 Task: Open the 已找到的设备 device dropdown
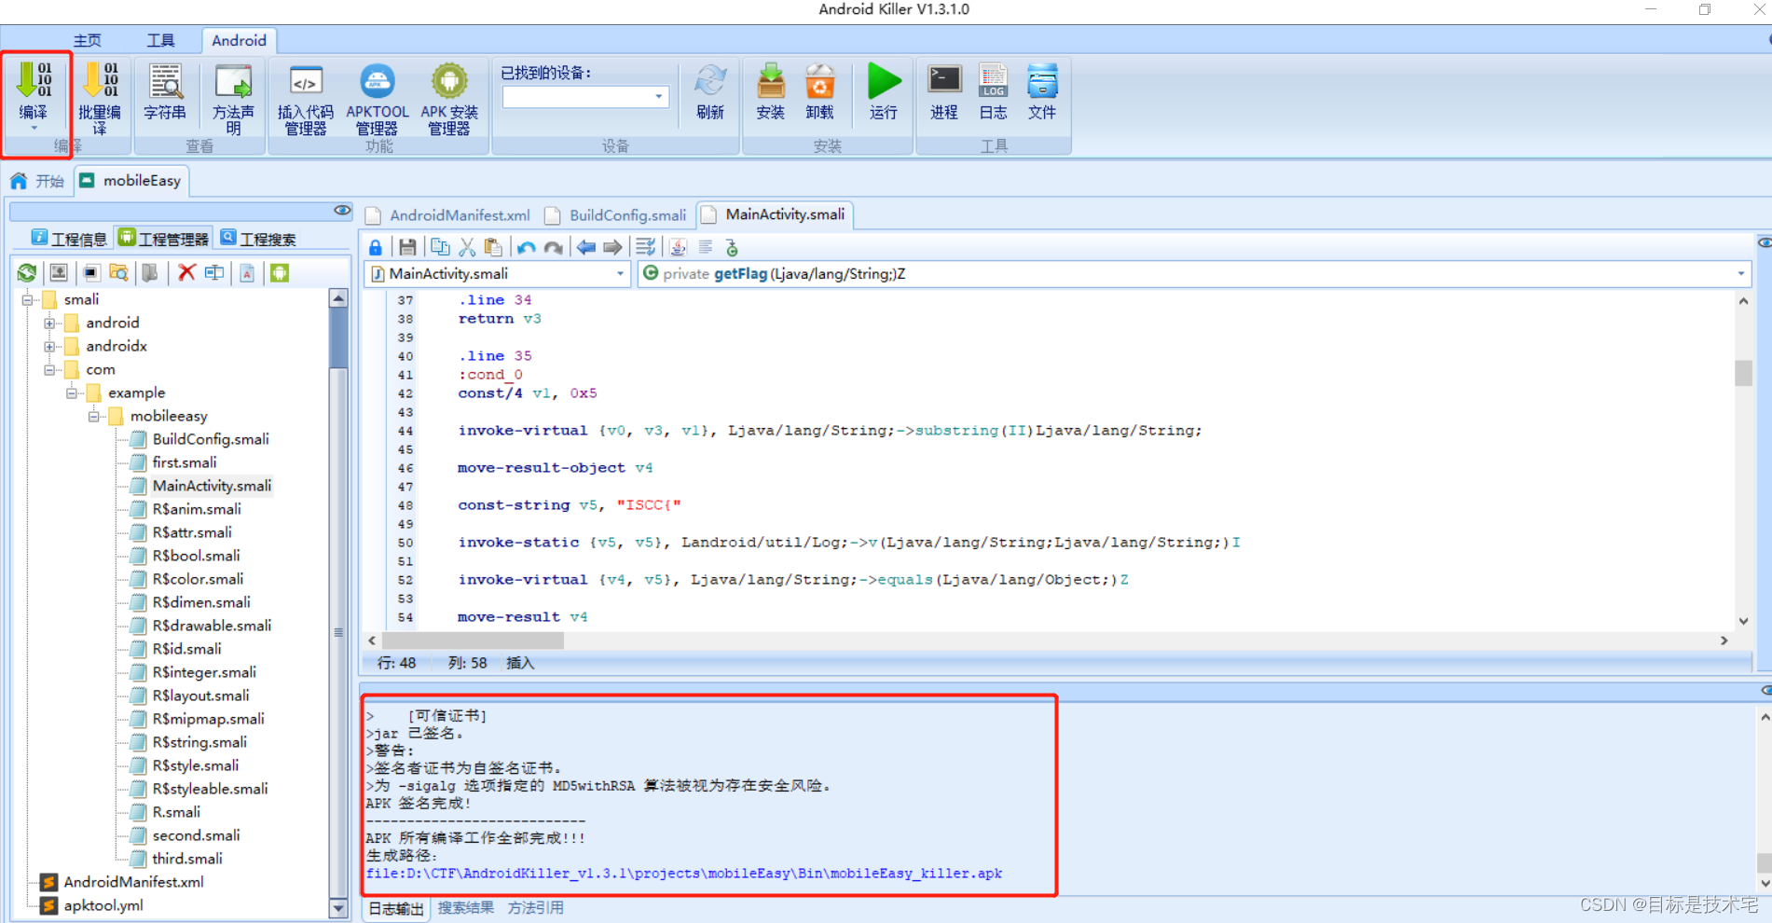click(658, 97)
